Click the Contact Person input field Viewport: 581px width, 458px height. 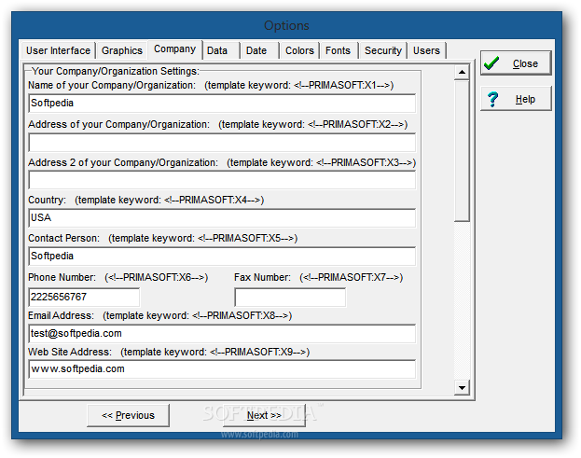click(222, 256)
